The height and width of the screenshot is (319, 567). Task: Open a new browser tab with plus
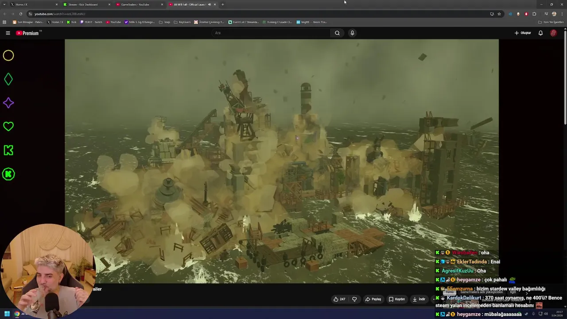[222, 4]
